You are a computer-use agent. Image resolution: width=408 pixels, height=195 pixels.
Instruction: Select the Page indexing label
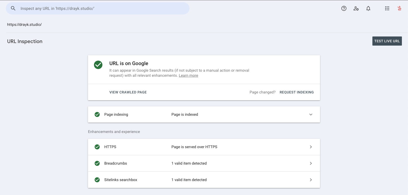[x=116, y=114]
